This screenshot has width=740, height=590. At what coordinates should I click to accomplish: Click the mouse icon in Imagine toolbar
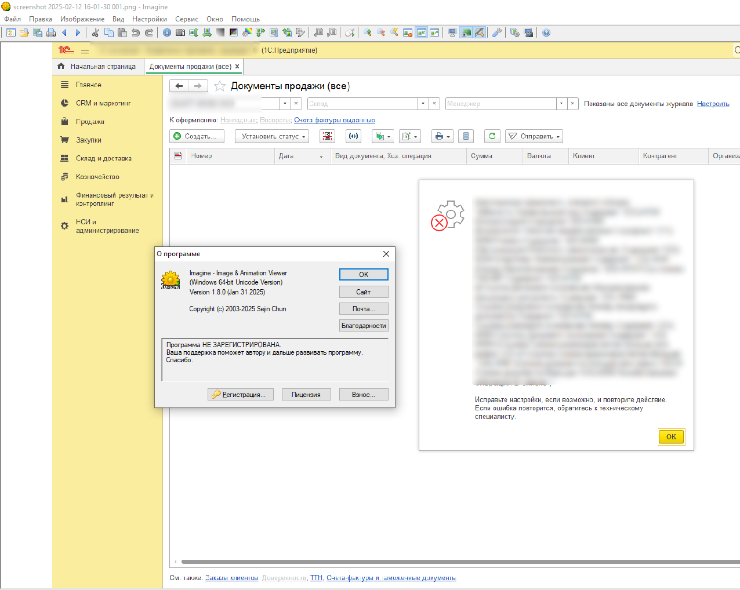point(350,32)
